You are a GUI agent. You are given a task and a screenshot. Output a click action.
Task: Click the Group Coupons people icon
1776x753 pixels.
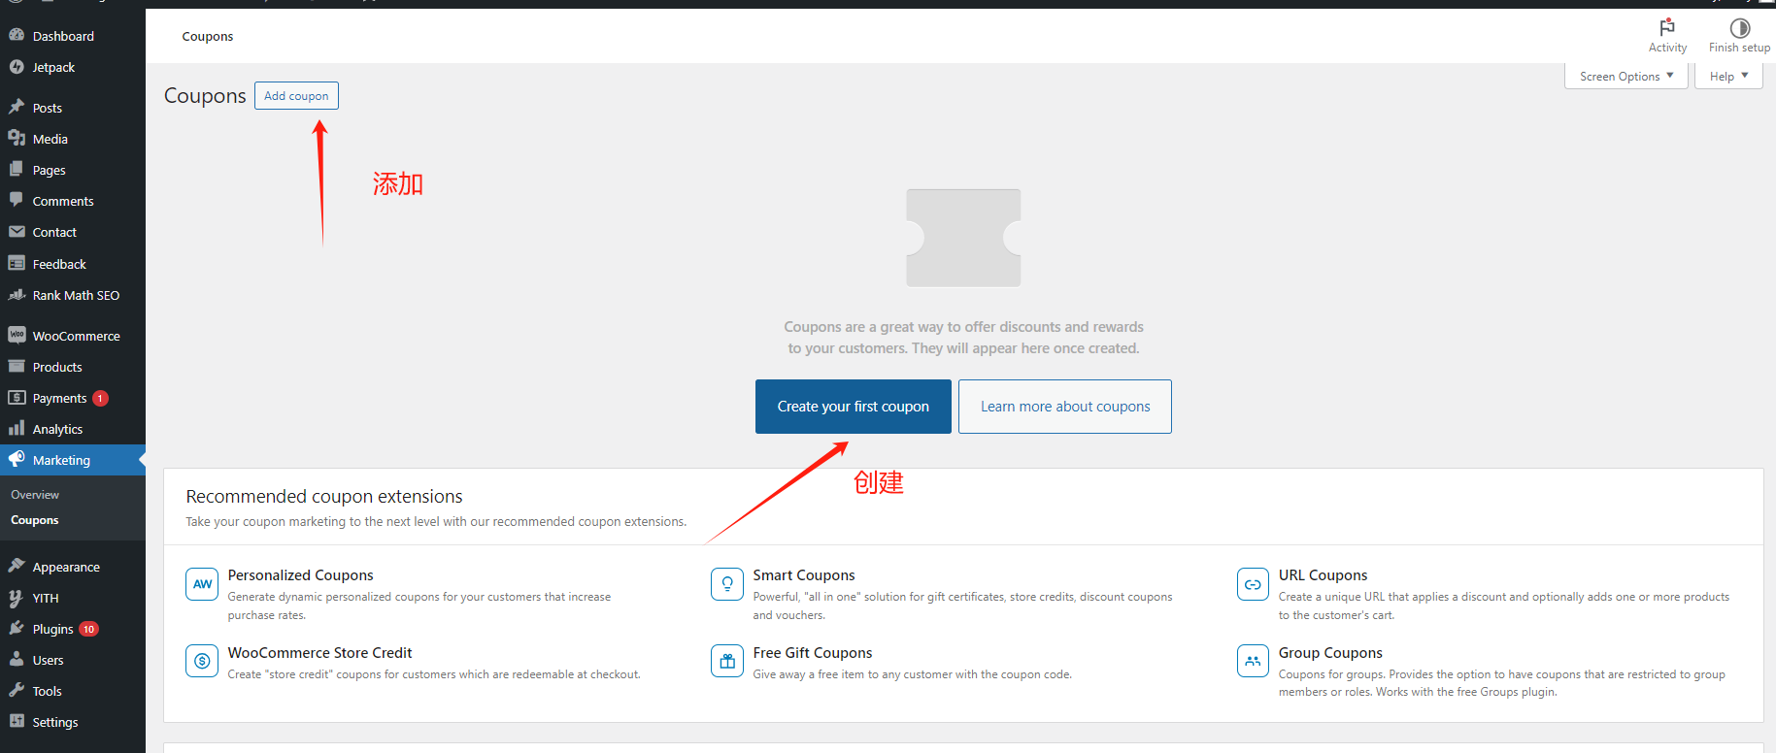(1253, 661)
